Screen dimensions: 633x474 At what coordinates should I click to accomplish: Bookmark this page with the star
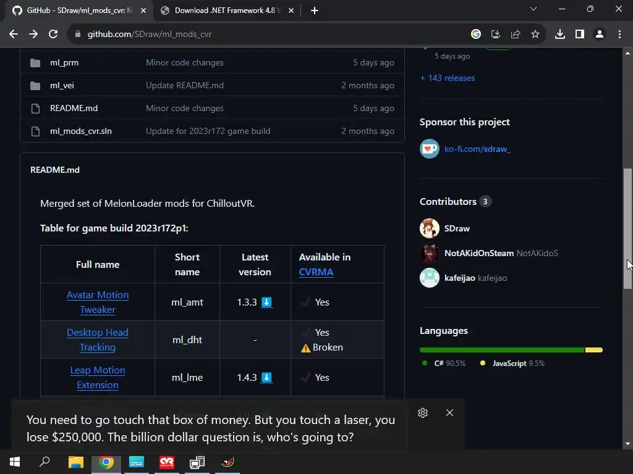pyautogui.click(x=535, y=35)
